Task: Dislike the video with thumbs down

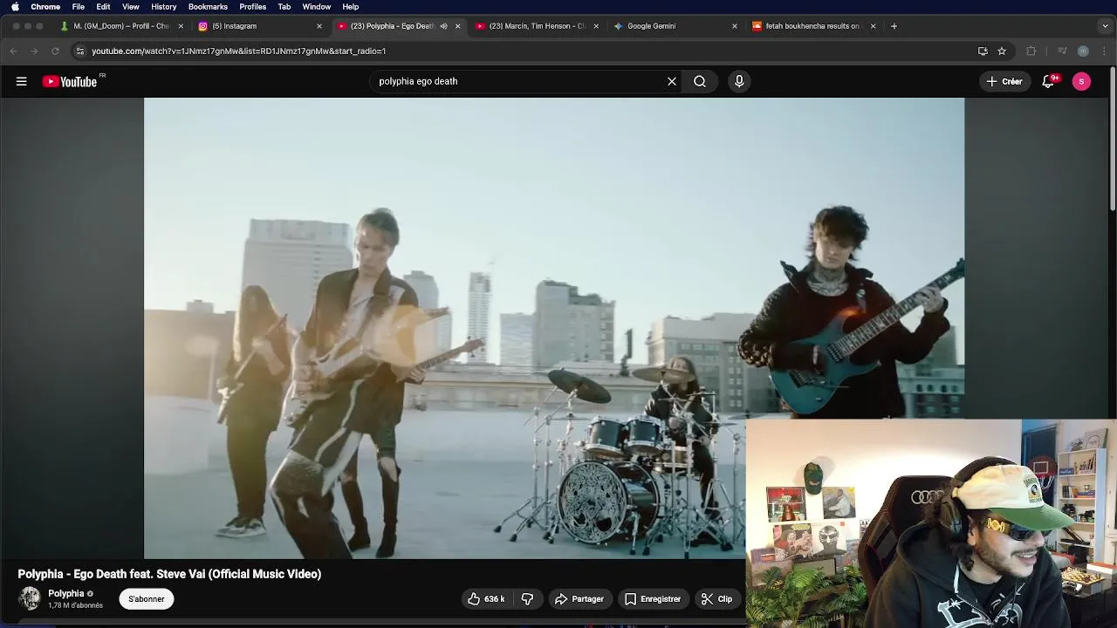Action: coord(527,599)
